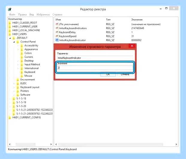The height and width of the screenshot is (159, 186).
Task: Open the Избранное menu
Action: (x=43, y=15)
